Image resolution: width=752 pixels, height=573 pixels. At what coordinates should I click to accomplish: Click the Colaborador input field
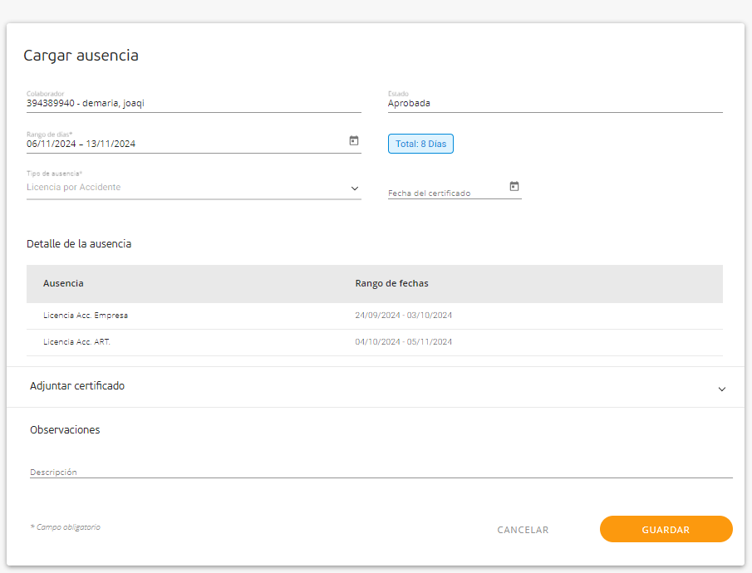coord(194,104)
